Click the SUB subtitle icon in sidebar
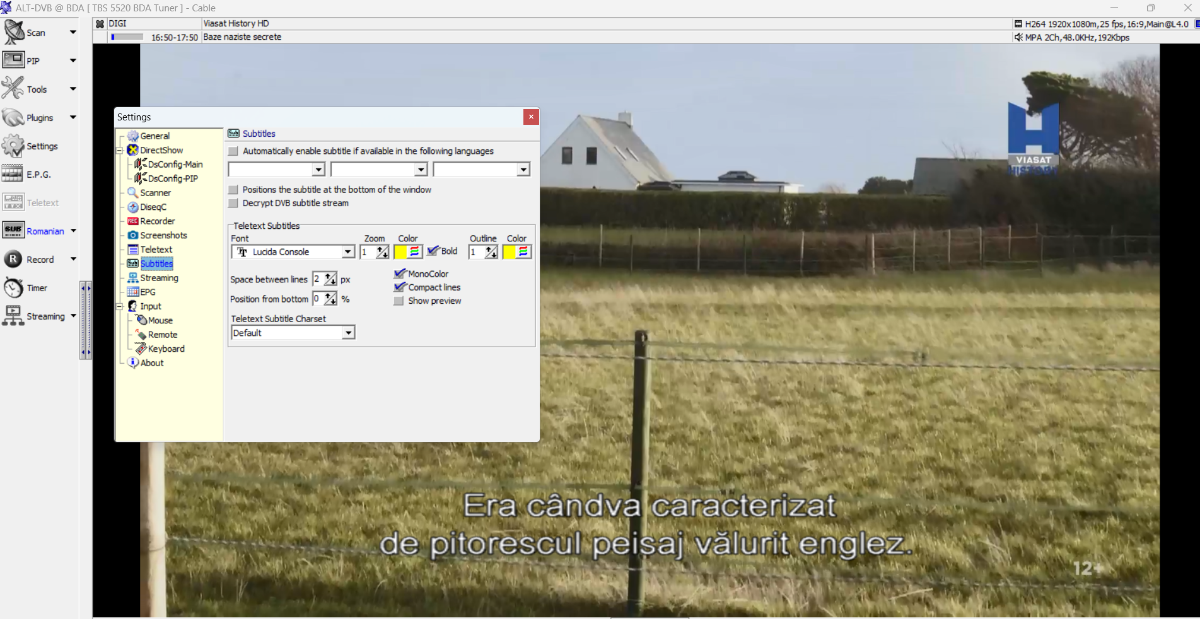 point(13,230)
